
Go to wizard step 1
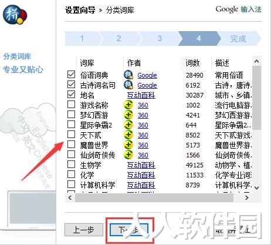pos(83,38)
